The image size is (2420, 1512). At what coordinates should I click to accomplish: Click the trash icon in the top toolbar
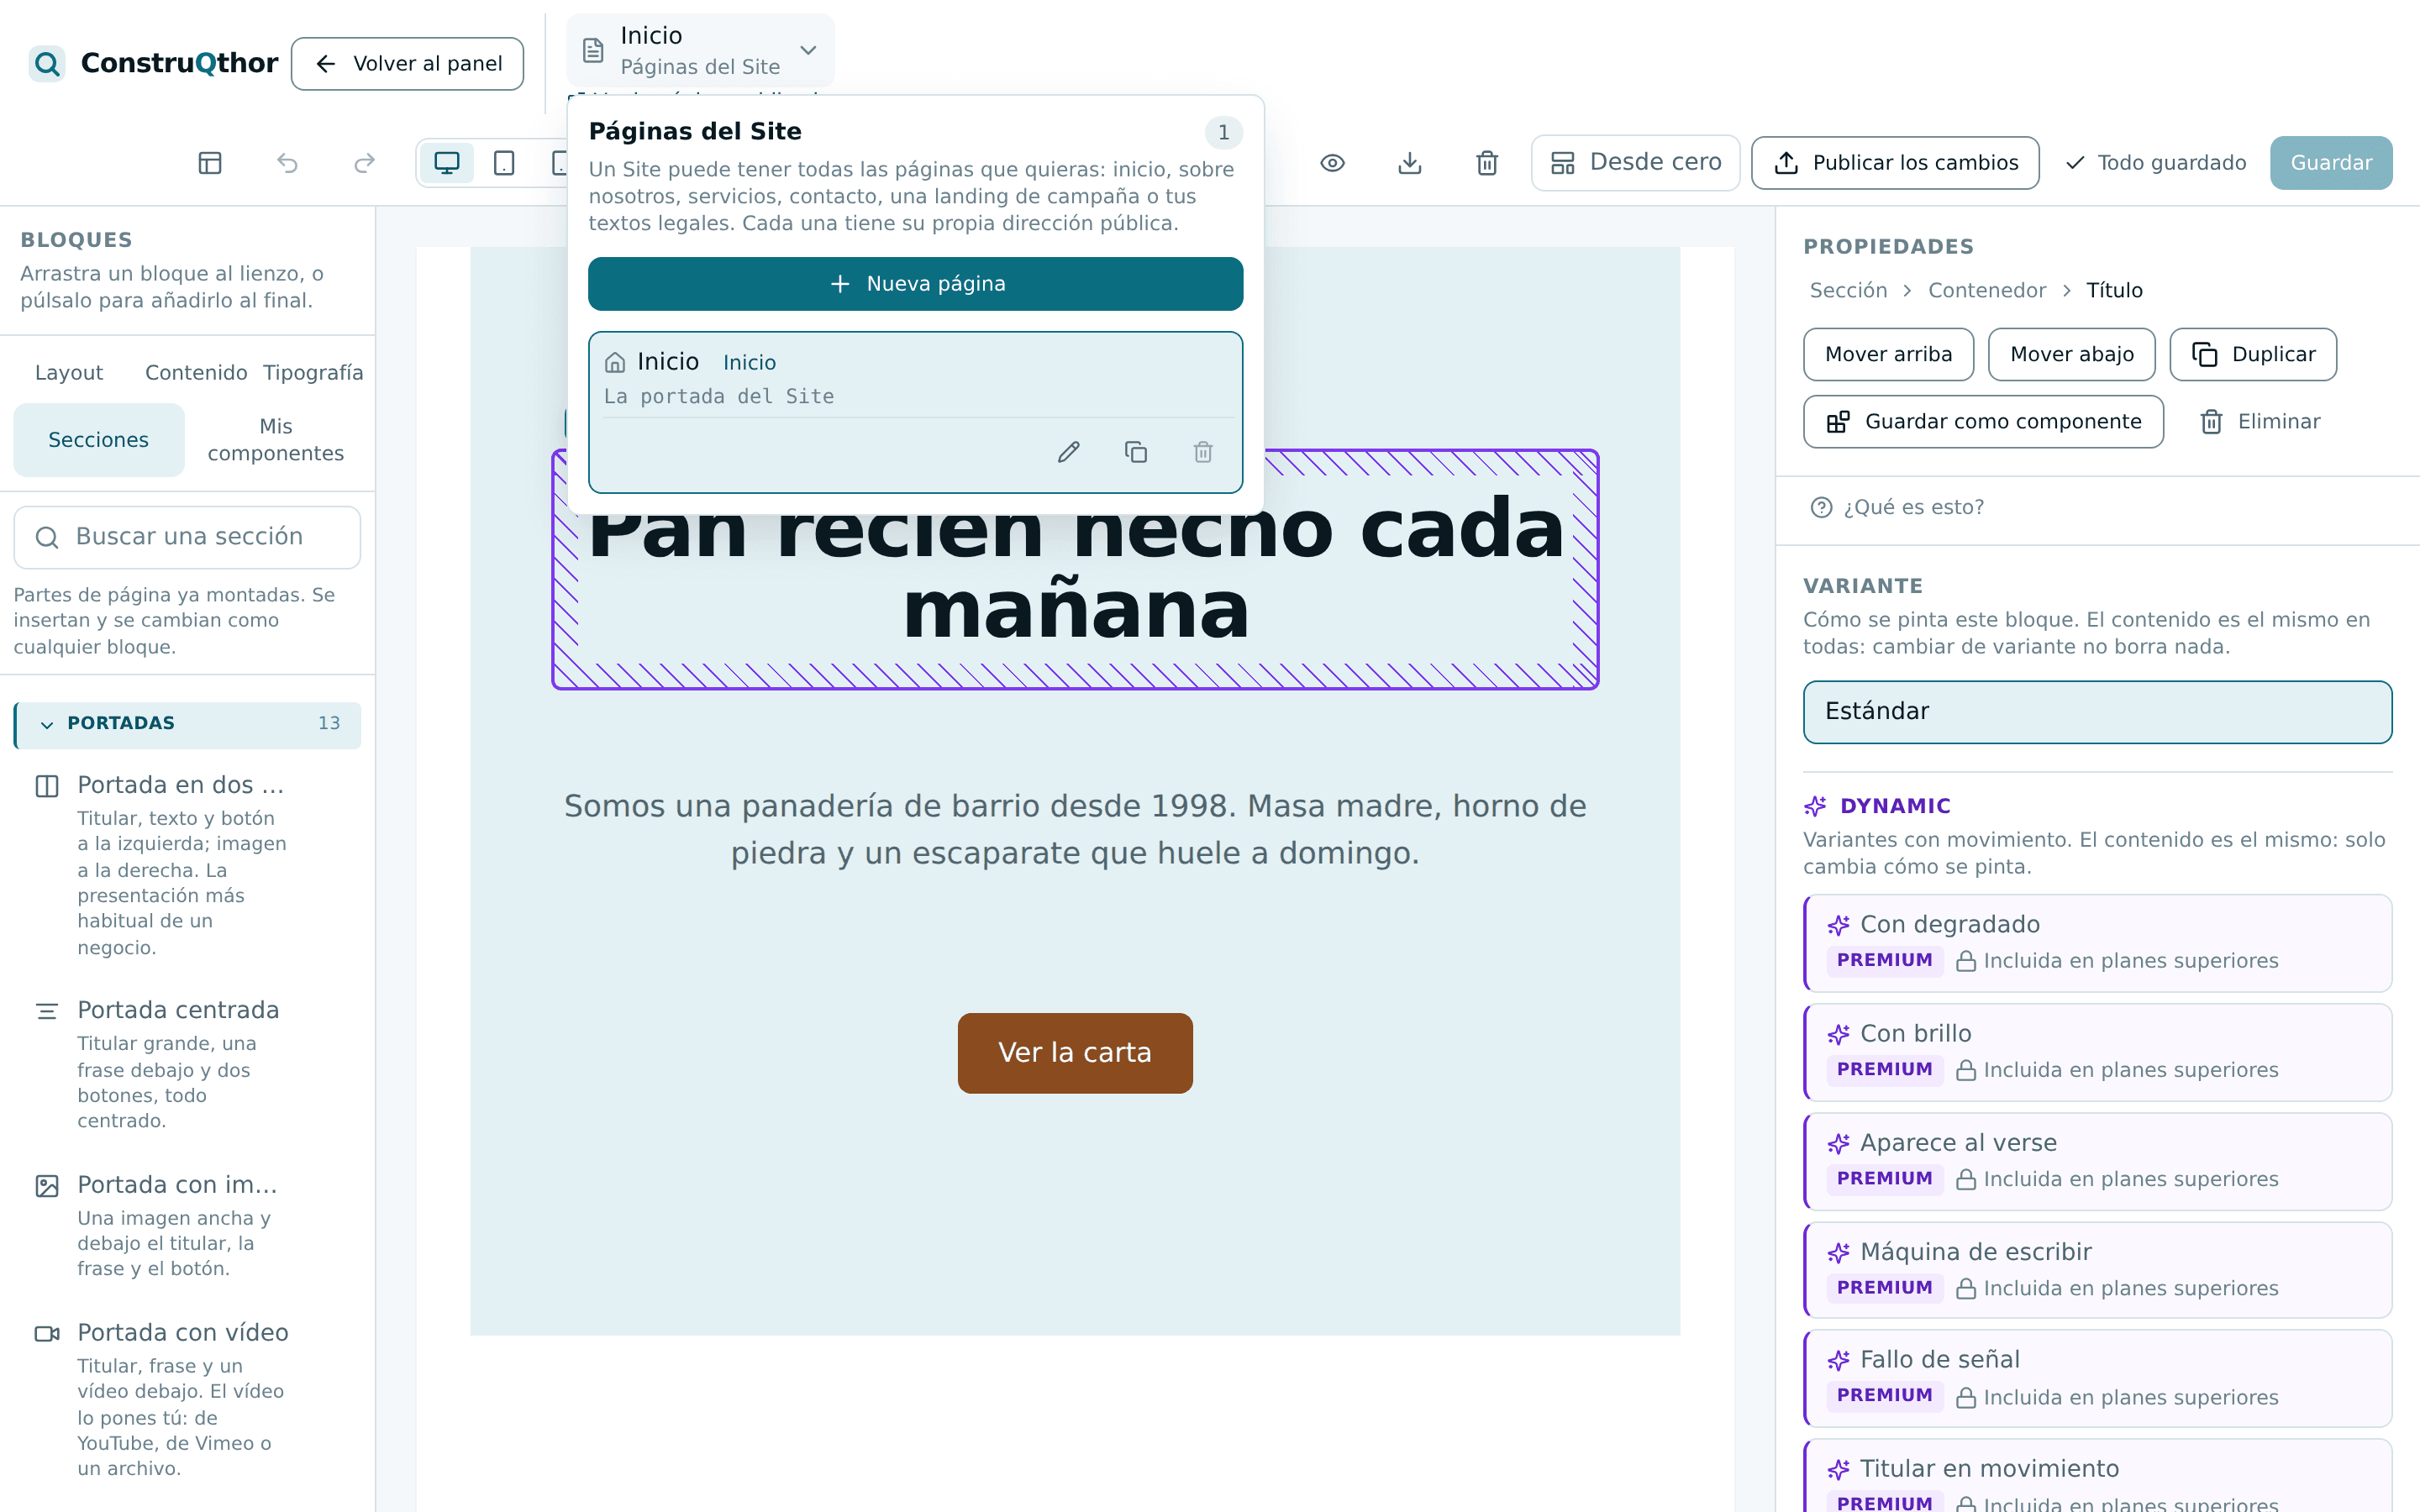(1487, 163)
